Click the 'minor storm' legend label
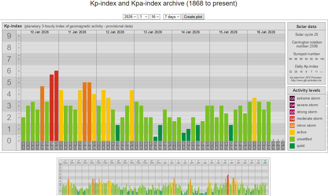 click(x=306, y=125)
